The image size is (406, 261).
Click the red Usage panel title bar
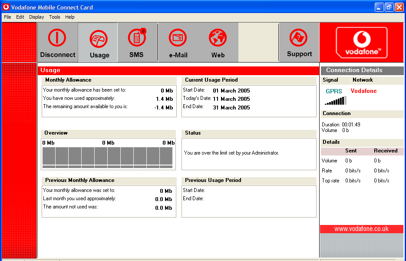point(178,70)
